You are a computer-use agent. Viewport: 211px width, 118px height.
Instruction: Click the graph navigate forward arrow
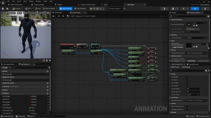[63, 16]
